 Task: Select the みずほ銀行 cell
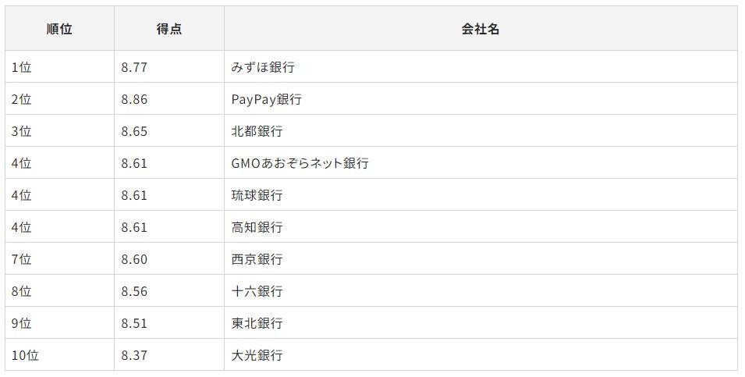point(263,67)
